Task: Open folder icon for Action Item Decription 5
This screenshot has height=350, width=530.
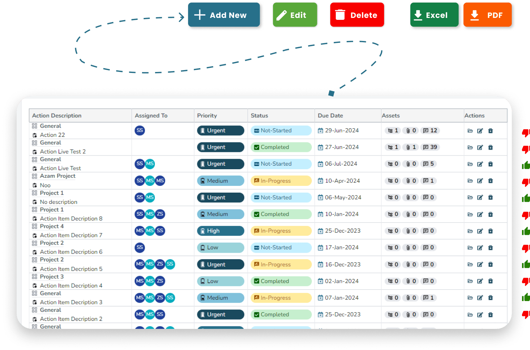Action: tap(470, 265)
